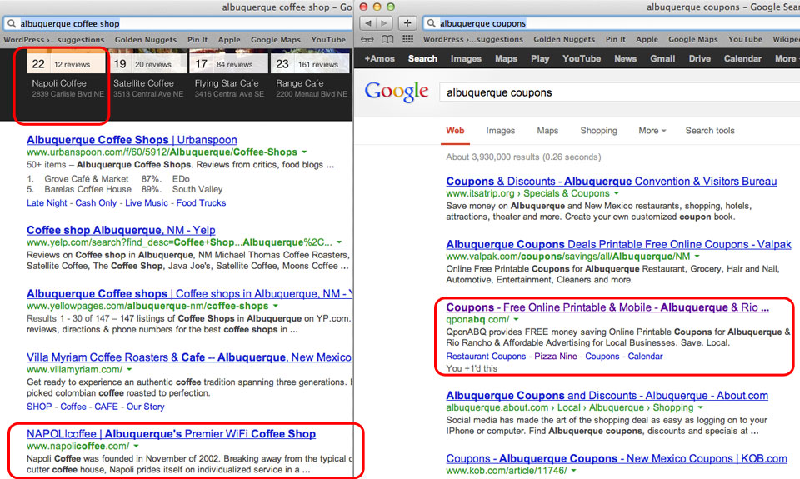Click Search in the Google black bar
This screenshot has width=800, height=479.
click(422, 58)
